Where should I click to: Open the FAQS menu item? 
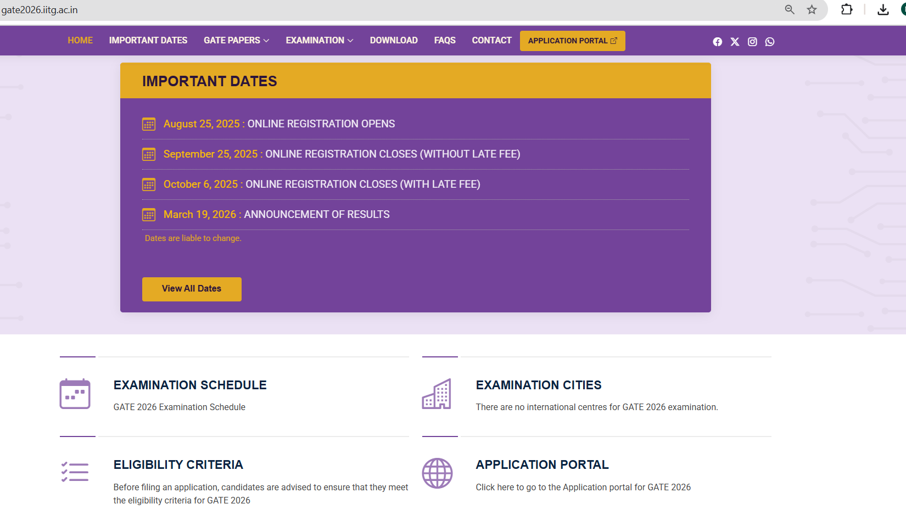pos(445,41)
